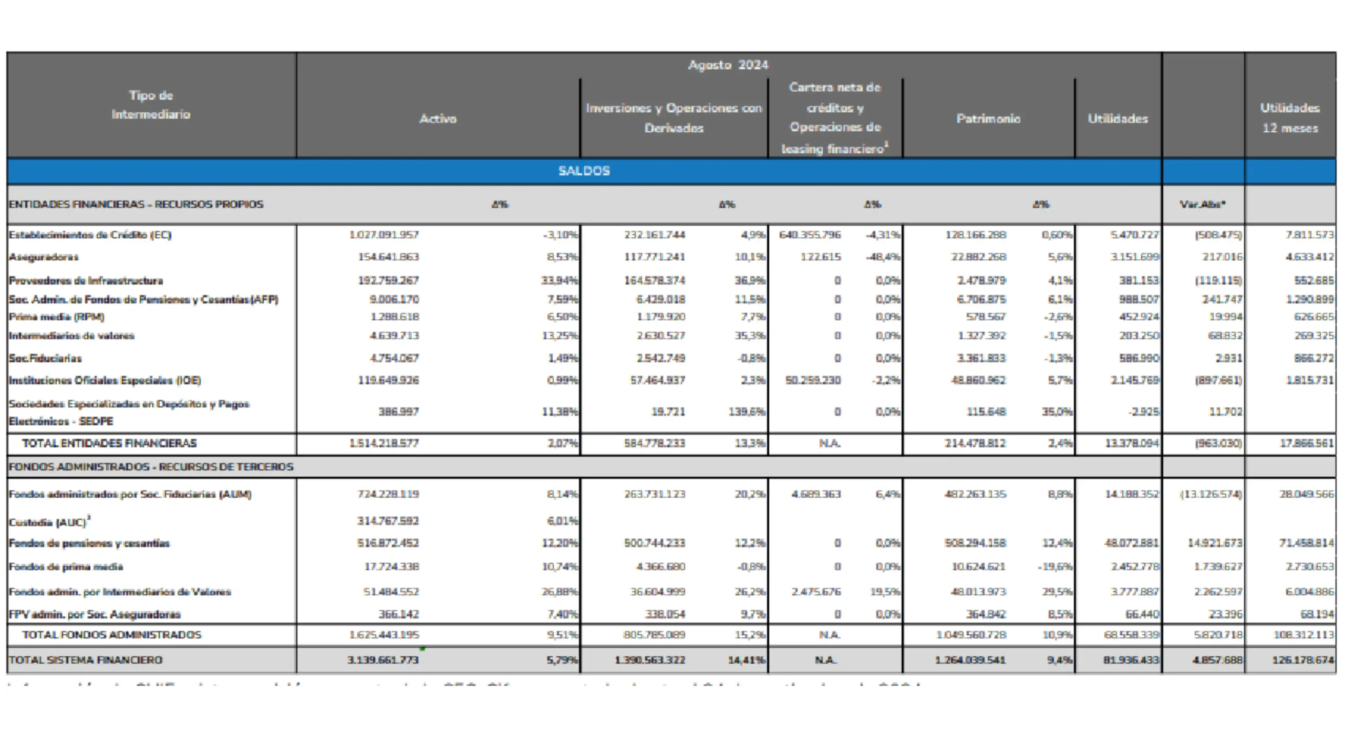Click 'Cartera neta de créditos' column header
The image size is (1345, 756).
tap(835, 118)
